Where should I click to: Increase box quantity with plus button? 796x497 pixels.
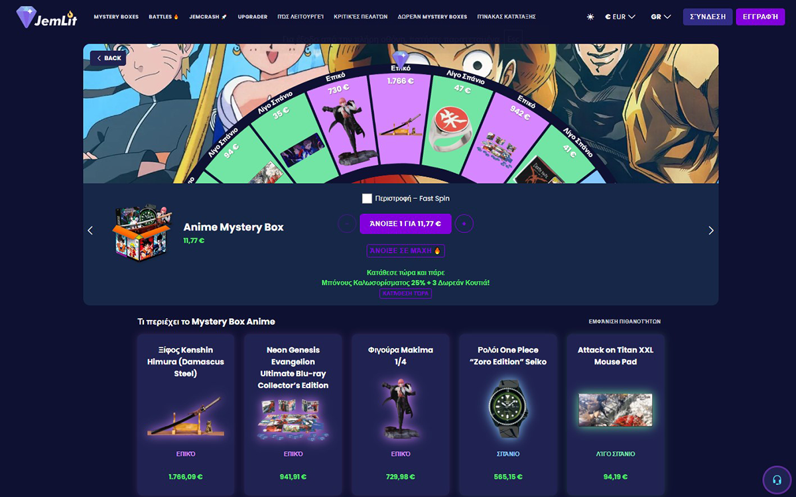point(464,224)
